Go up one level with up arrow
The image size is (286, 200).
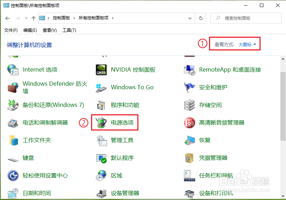[x=34, y=18]
